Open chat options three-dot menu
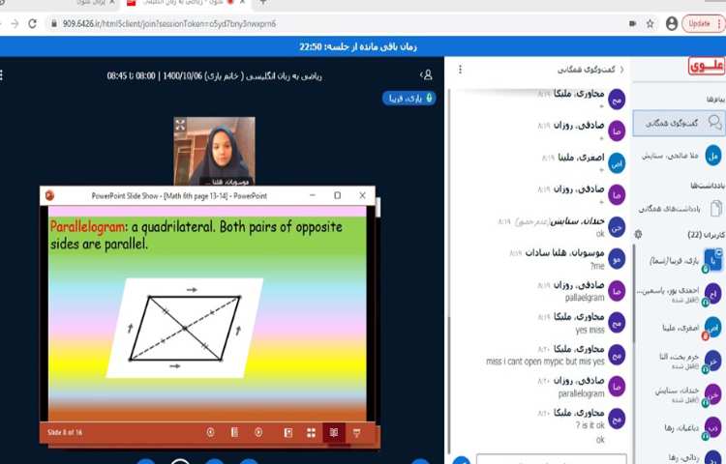 460,70
